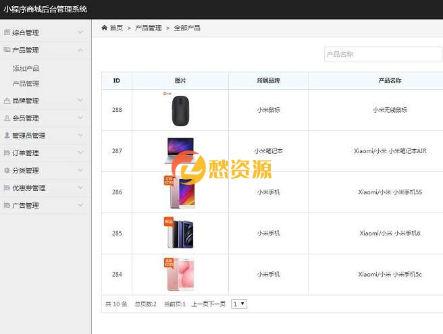443x334 pixels.
Task: Select 管理员管理 menu label
Action: (x=29, y=136)
